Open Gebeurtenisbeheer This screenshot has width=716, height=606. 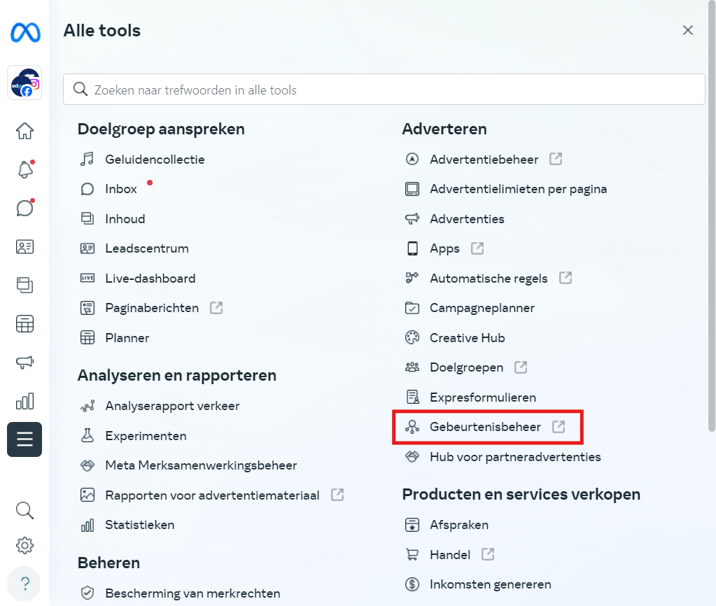485,427
